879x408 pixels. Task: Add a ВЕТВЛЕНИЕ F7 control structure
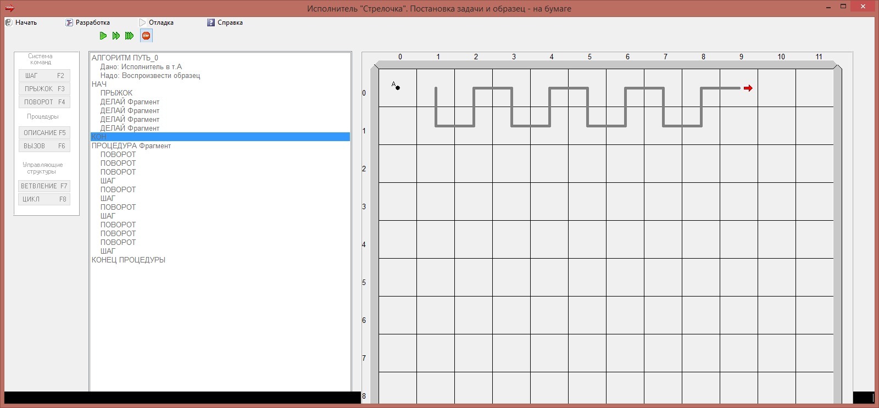[44, 186]
